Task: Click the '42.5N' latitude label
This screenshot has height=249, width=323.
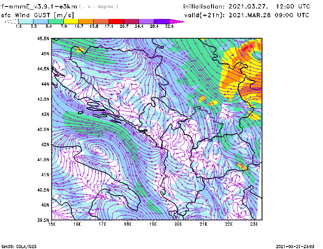Action: (43, 129)
